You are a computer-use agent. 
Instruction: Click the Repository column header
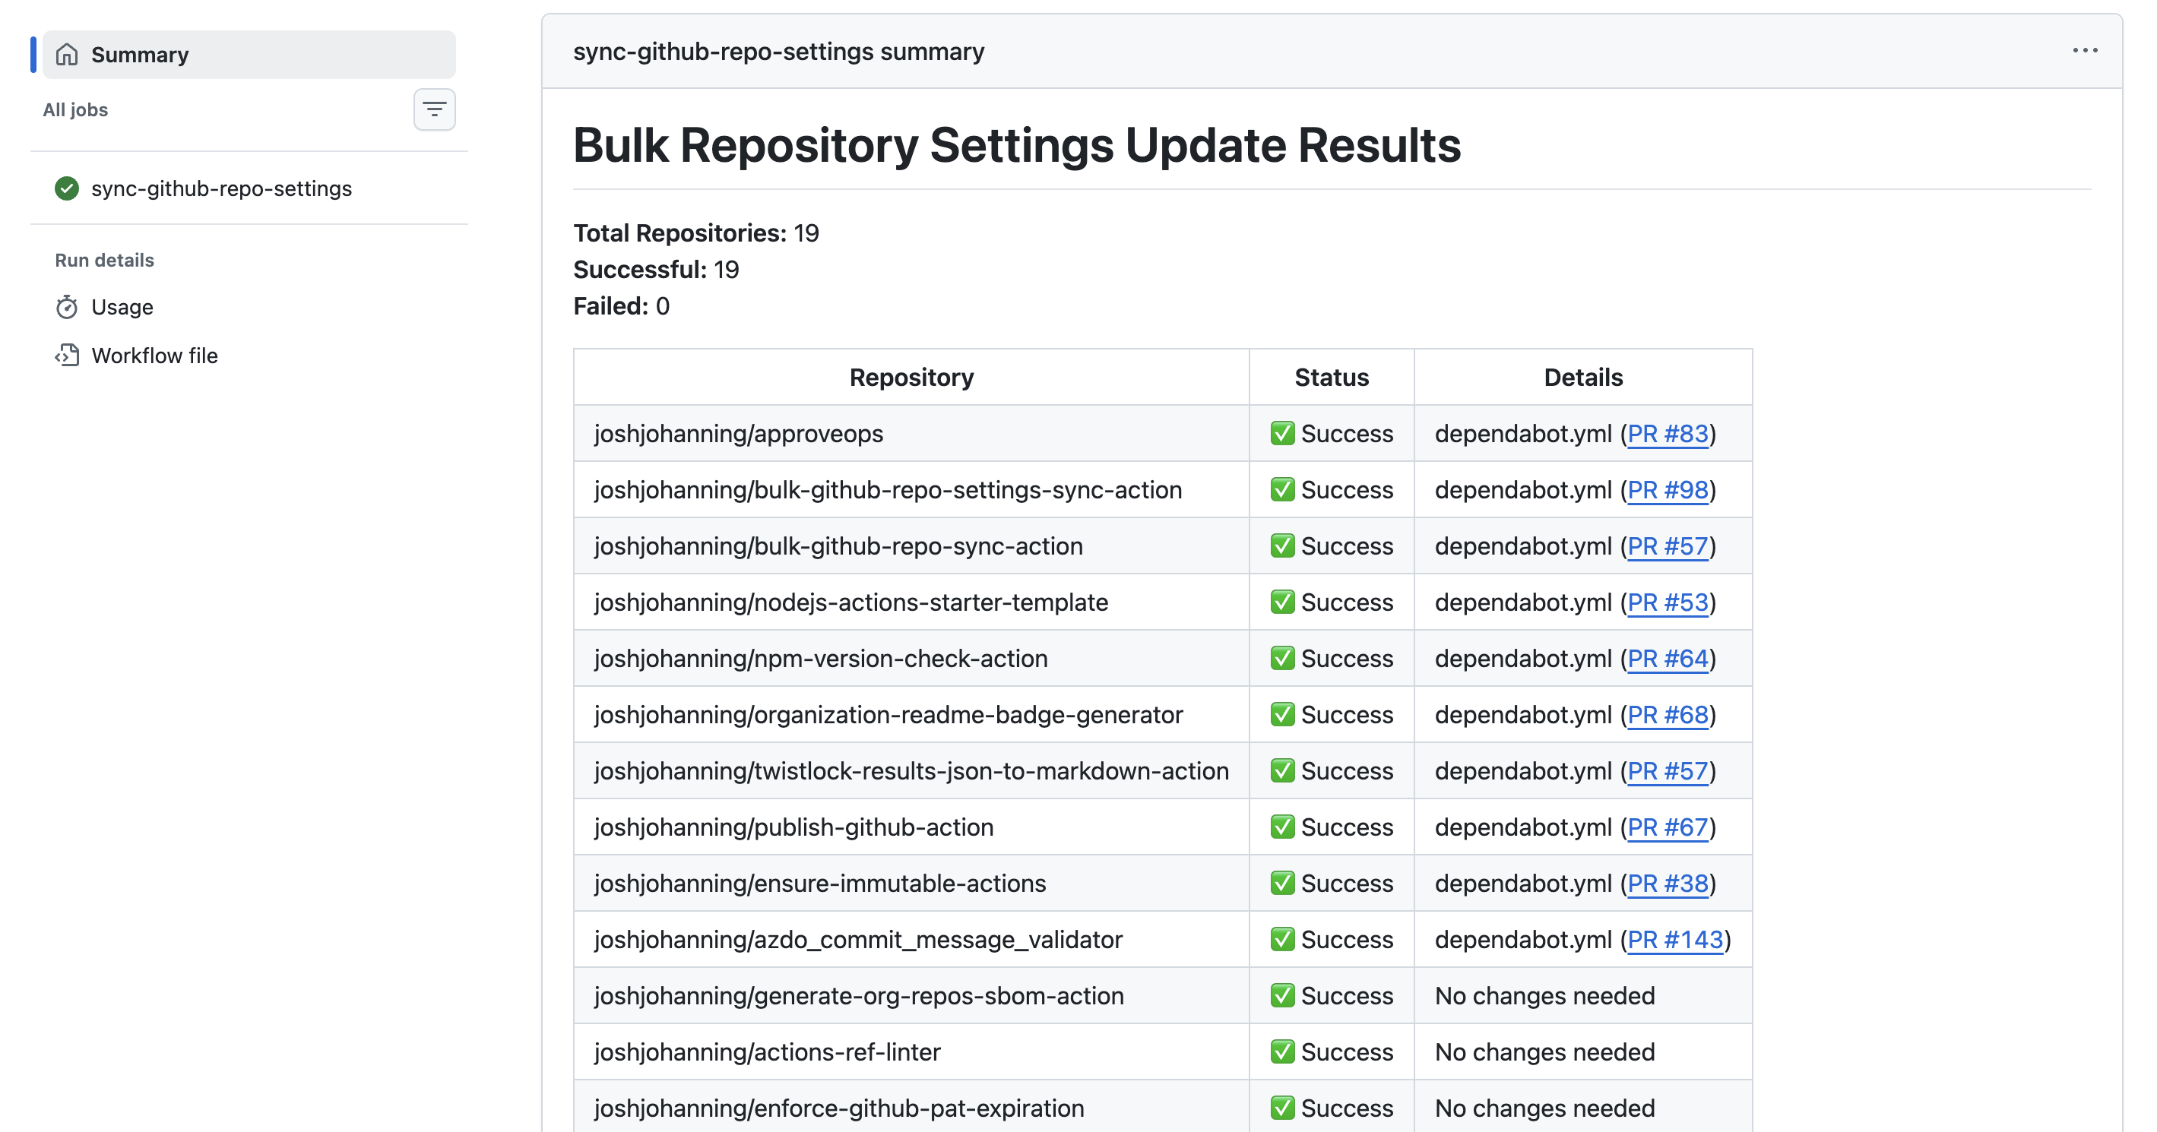pos(911,377)
